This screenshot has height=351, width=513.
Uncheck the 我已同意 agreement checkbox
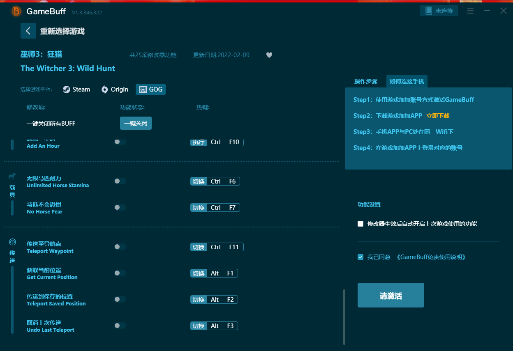click(360, 257)
